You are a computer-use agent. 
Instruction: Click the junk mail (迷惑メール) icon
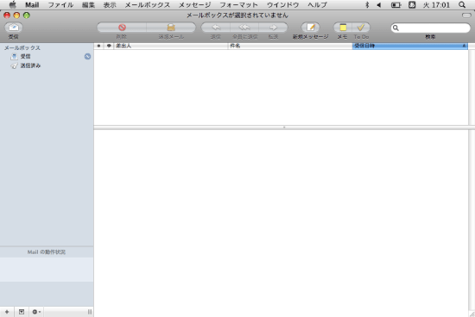171,28
